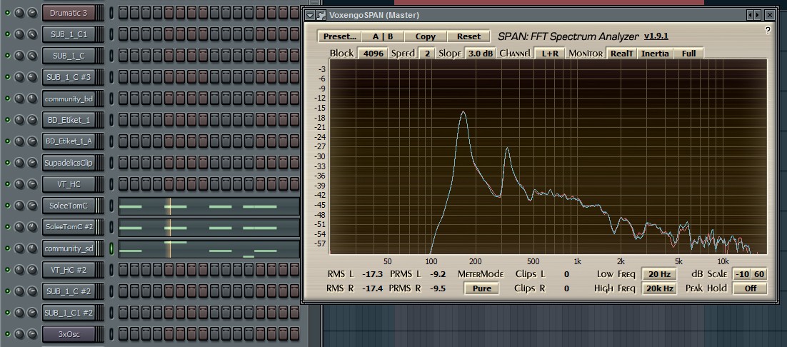Toggle first step button of Drumatic 3
Image resolution: width=787 pixels, height=347 pixels.
point(123,13)
